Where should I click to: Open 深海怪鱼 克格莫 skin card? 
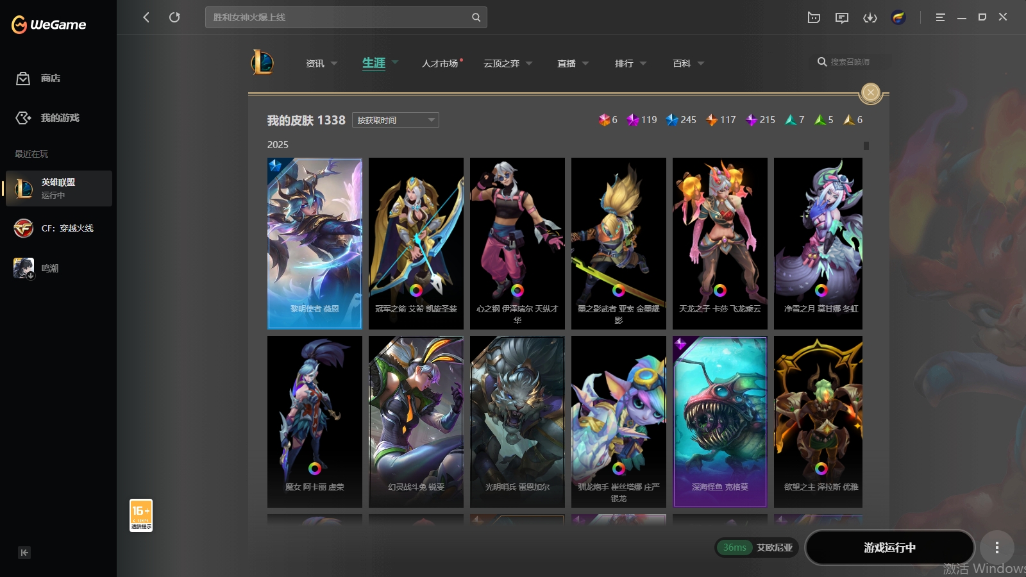[720, 422]
